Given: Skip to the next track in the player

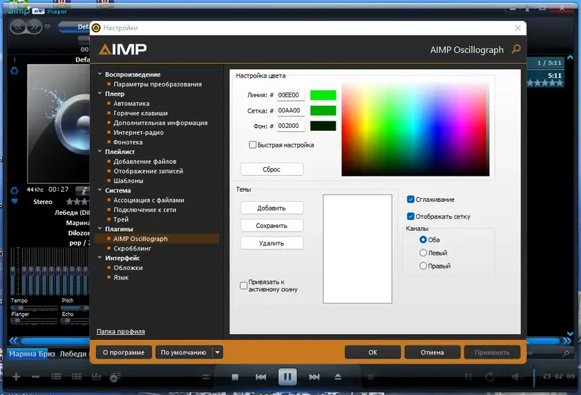Looking at the screenshot, I should tap(314, 377).
